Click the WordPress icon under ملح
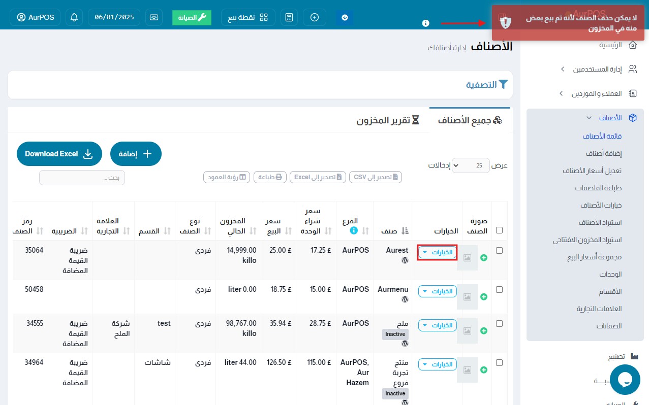 click(405, 344)
